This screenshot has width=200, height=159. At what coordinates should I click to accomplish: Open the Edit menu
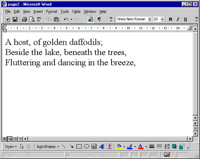17,11
